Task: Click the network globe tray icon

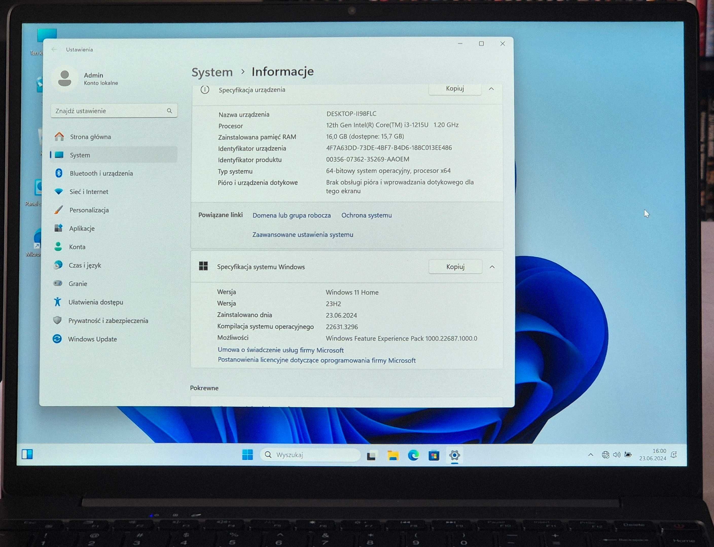Action: [x=605, y=455]
